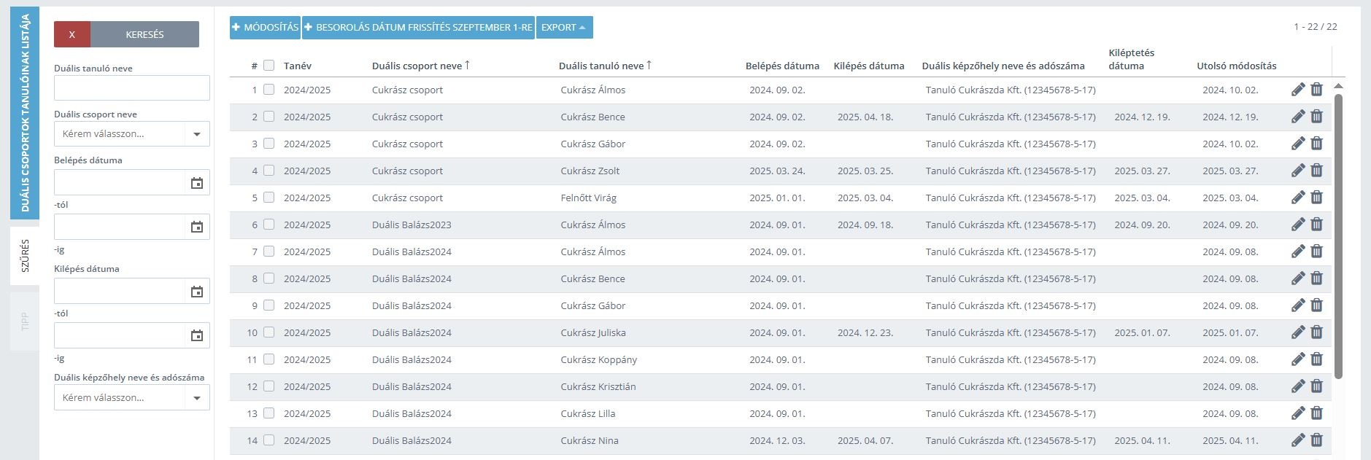Open calendar for Belépés dátuma -tól field
The width and height of the screenshot is (1371, 460).
[x=196, y=183]
